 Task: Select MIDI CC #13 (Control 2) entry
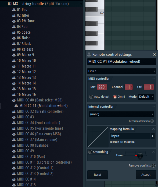(x=35, y=174)
